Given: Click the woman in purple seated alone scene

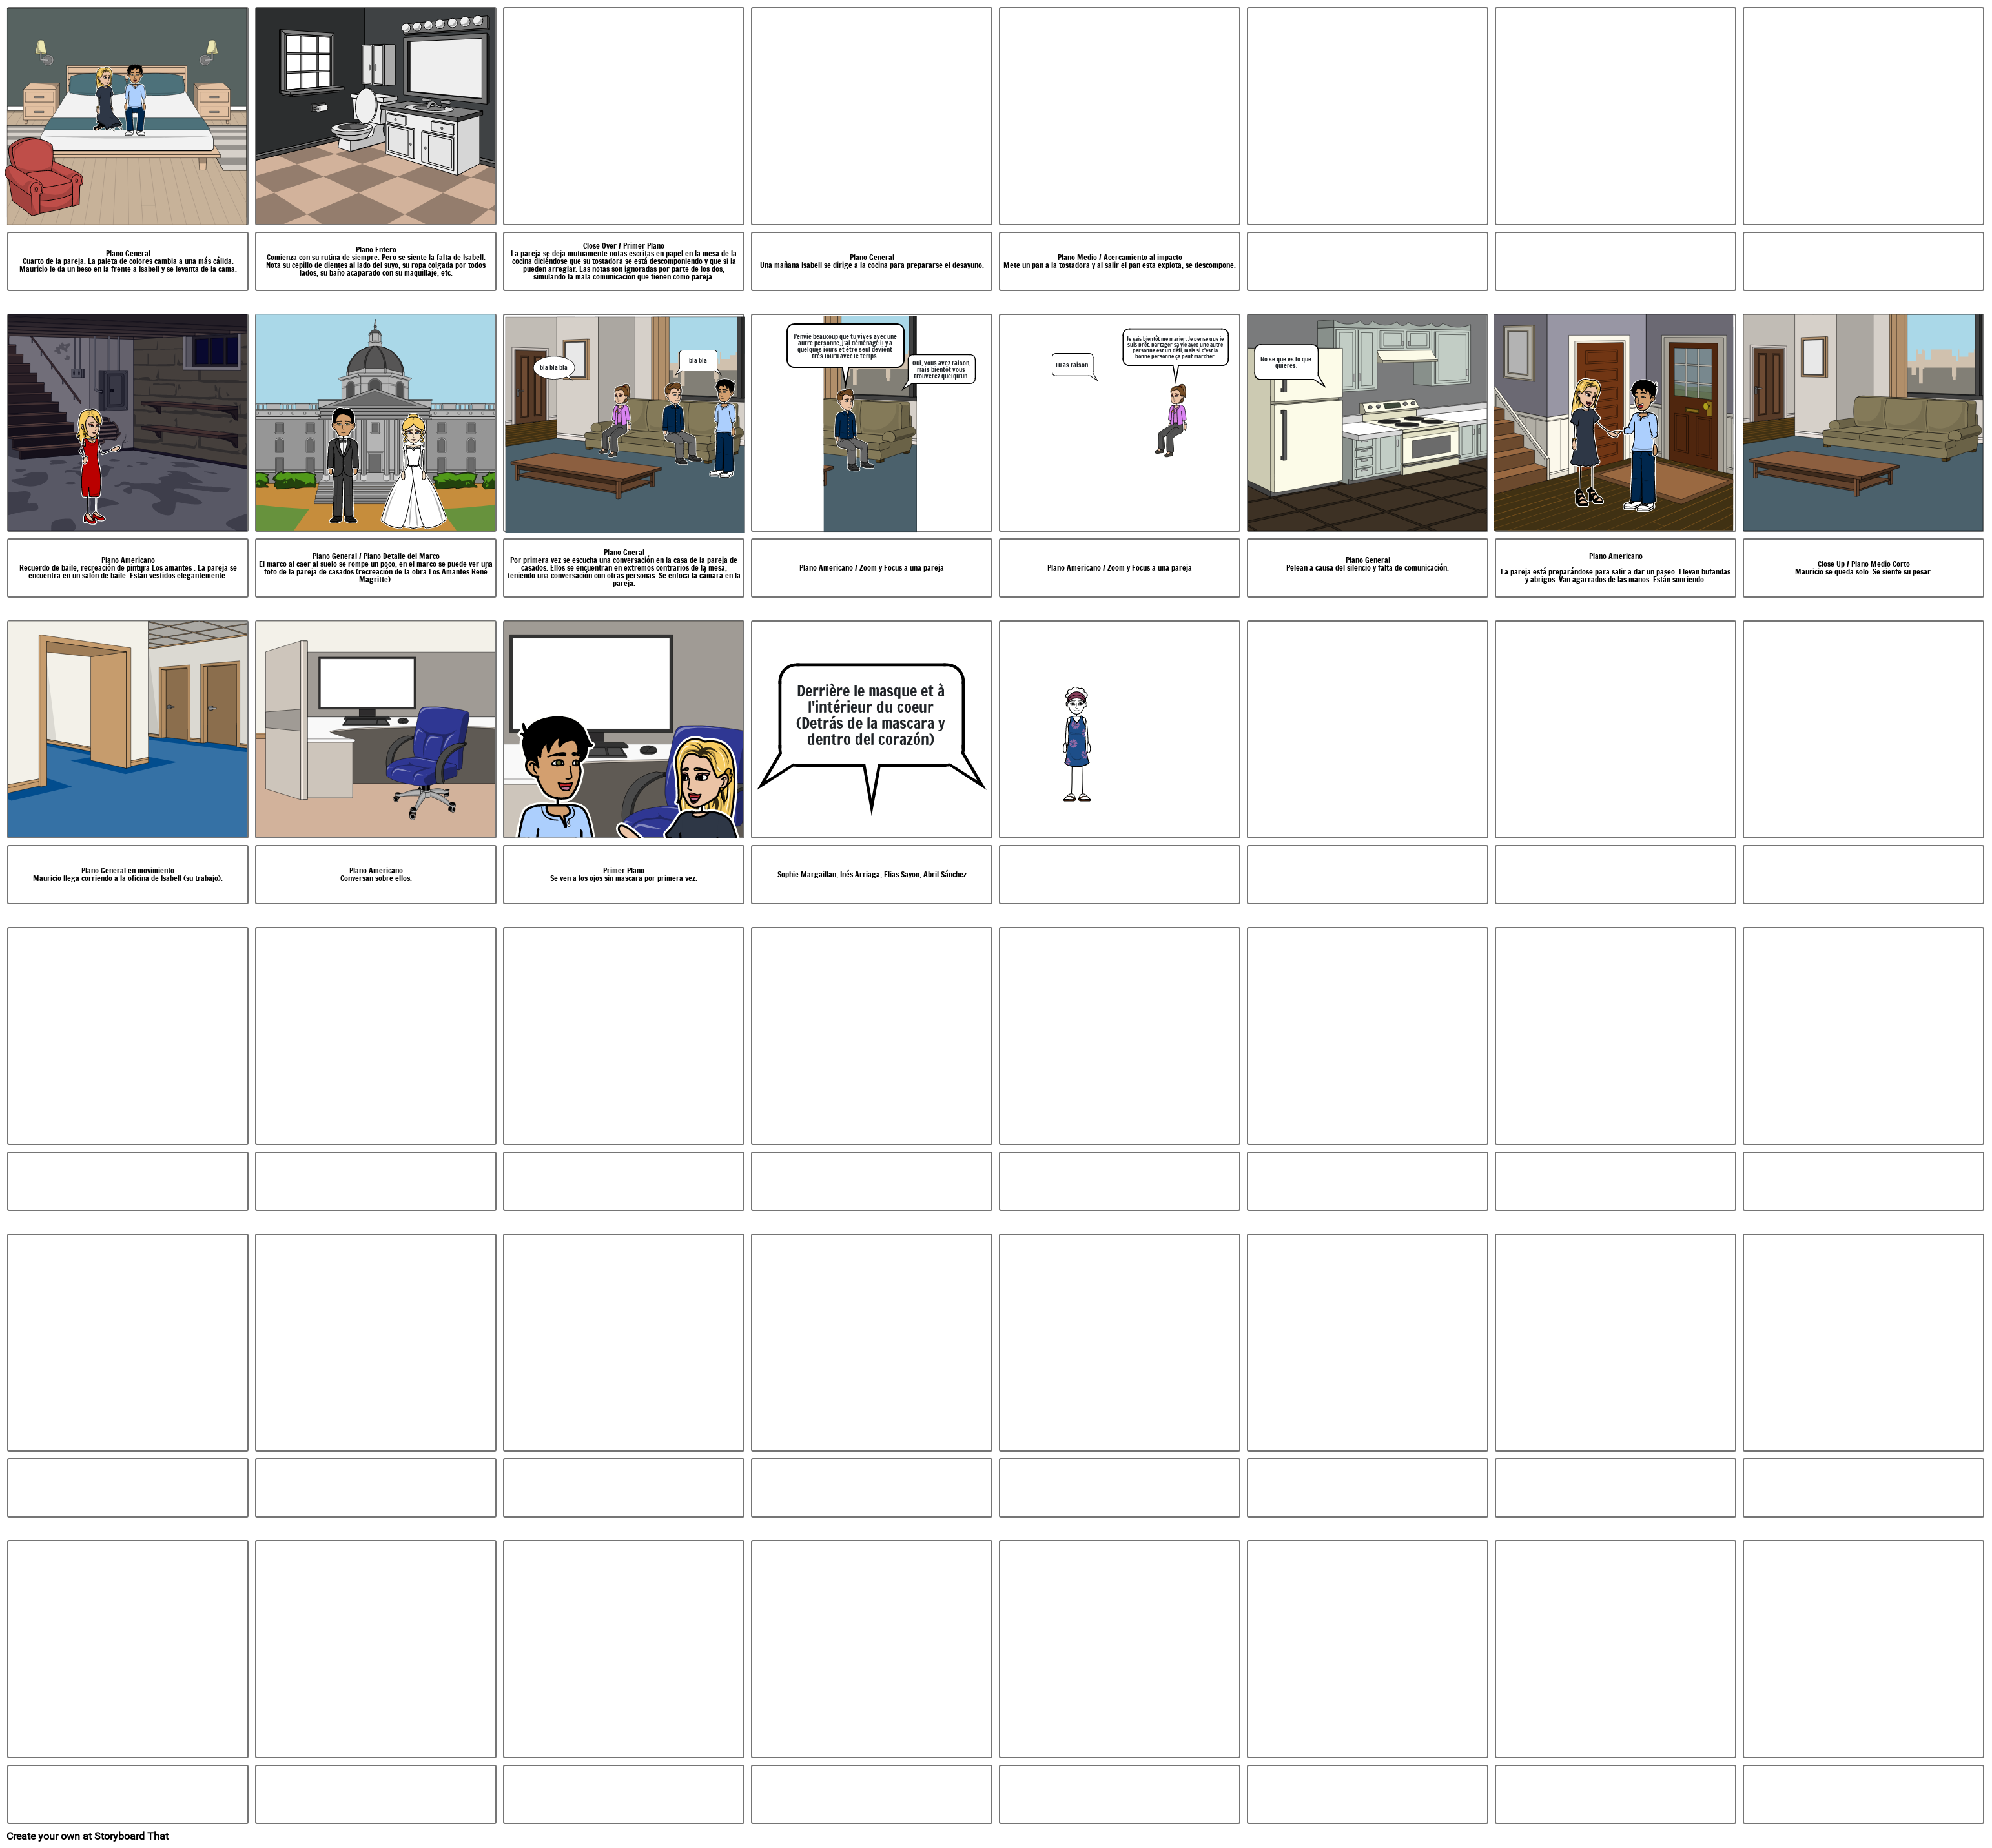Looking at the screenshot, I should coord(1173,421).
